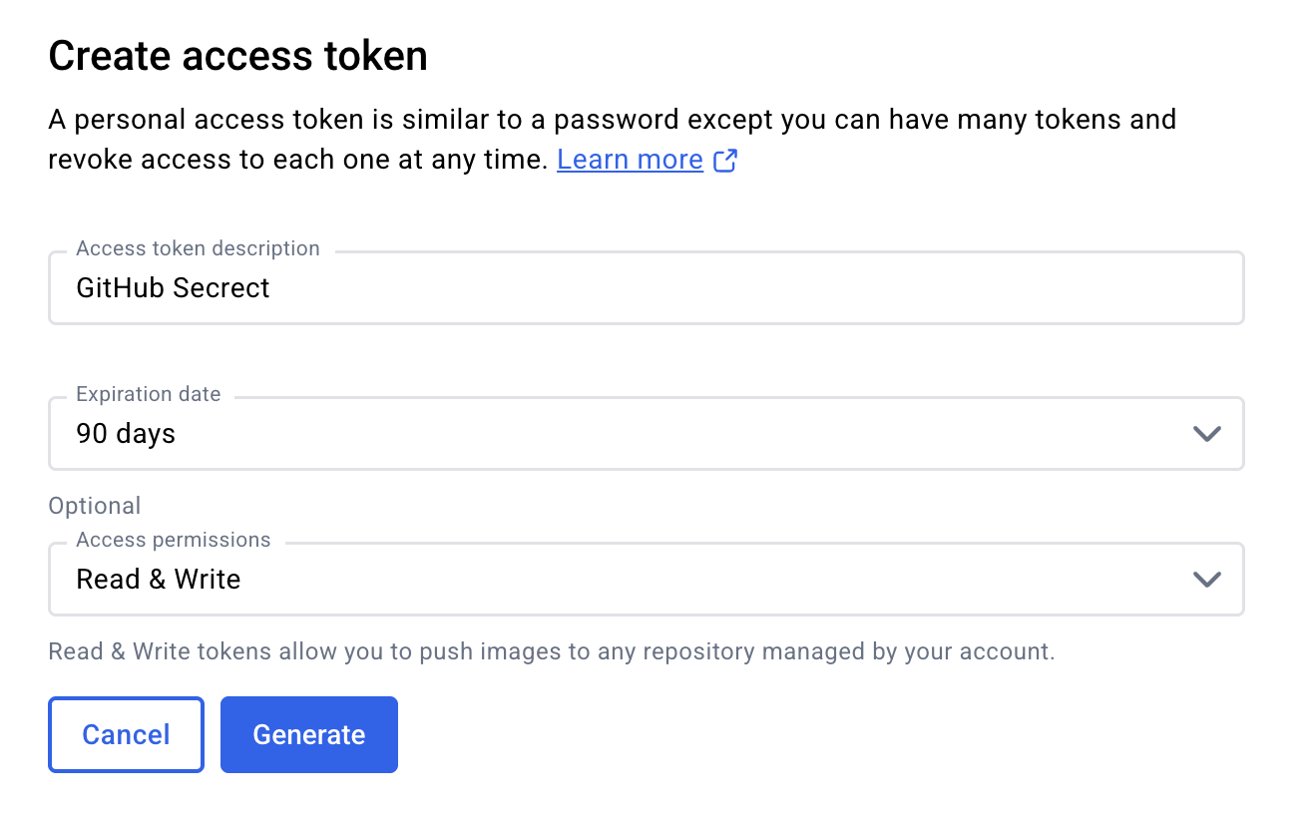The height and width of the screenshot is (826, 1313).
Task: Click the external link icon beside Learn more
Action: pyautogui.click(x=725, y=161)
